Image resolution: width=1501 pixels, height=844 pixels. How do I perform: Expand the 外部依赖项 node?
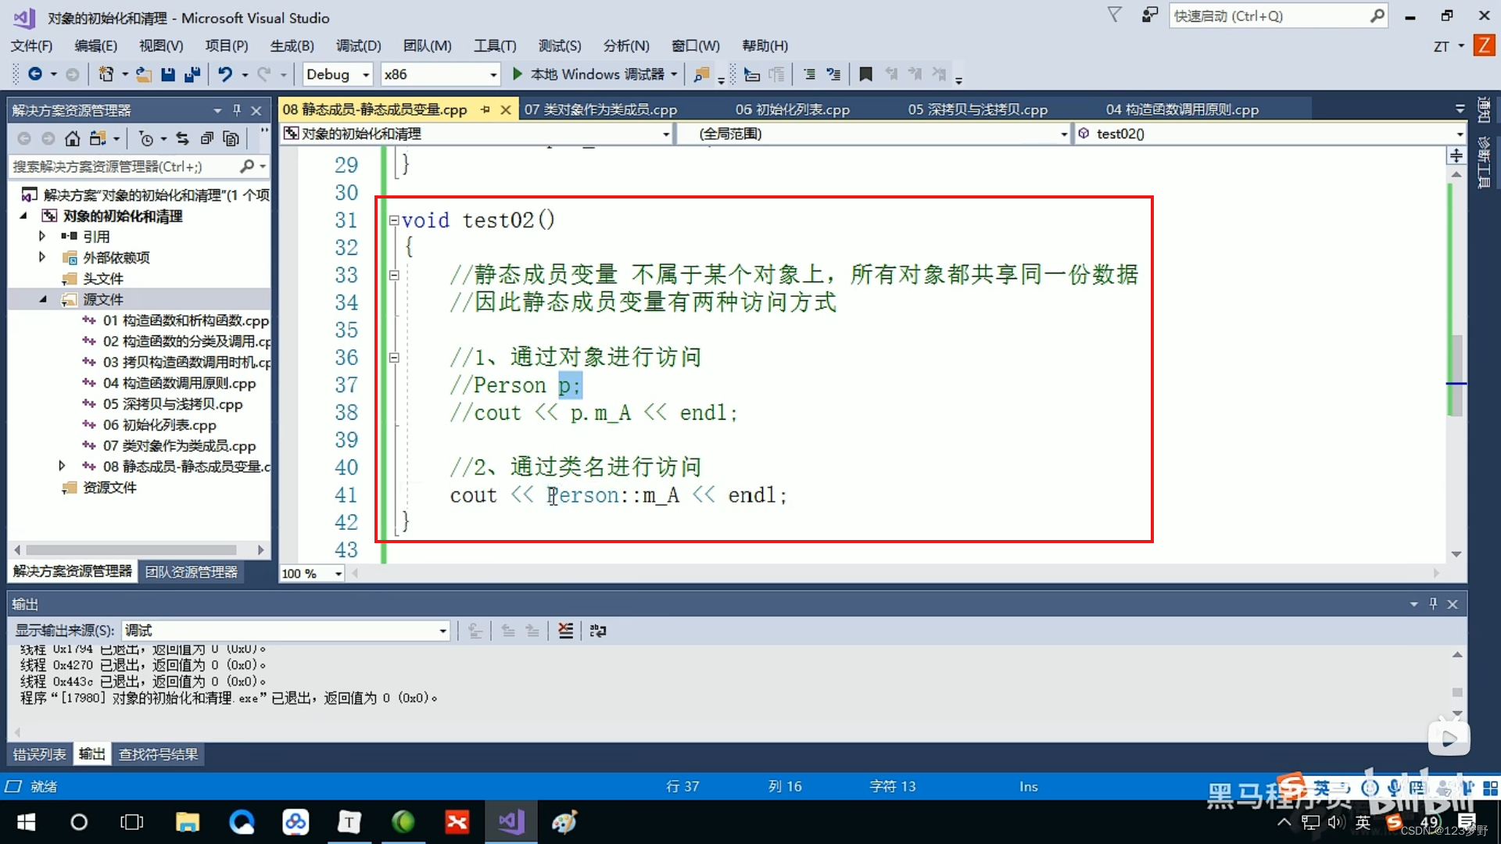pos(42,257)
